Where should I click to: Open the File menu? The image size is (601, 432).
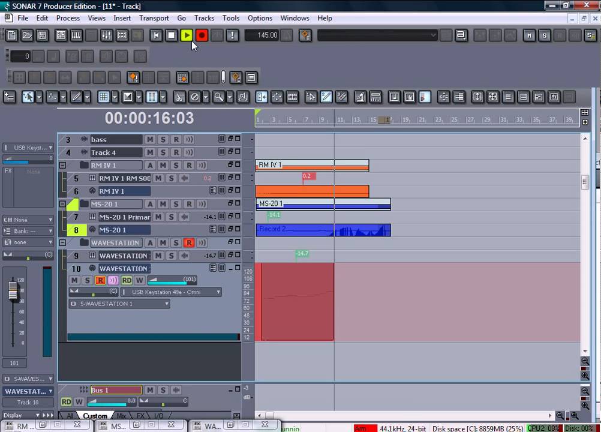23,18
